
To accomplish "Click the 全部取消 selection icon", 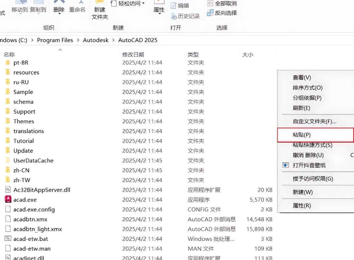I will [x=210, y=3].
